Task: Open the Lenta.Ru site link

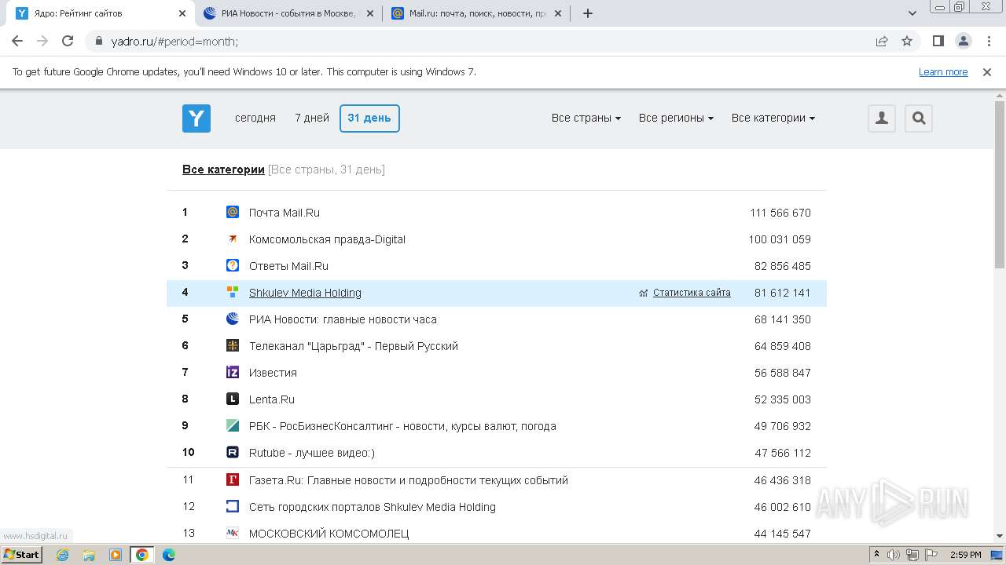Action: pos(272,399)
